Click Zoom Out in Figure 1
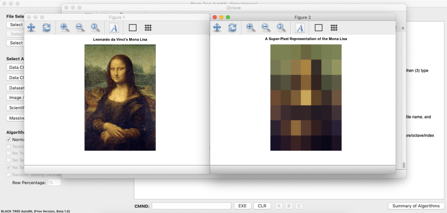The image size is (447, 213). (80, 27)
